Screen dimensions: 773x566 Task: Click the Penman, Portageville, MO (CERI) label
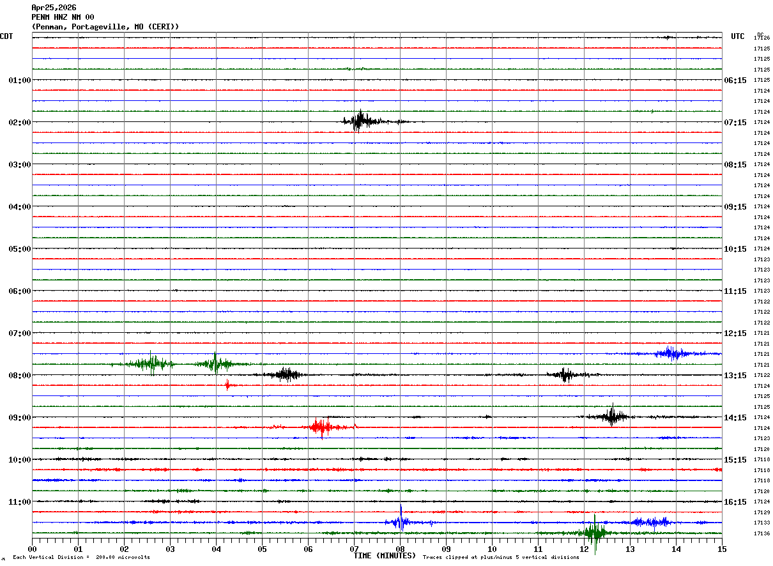(105, 27)
